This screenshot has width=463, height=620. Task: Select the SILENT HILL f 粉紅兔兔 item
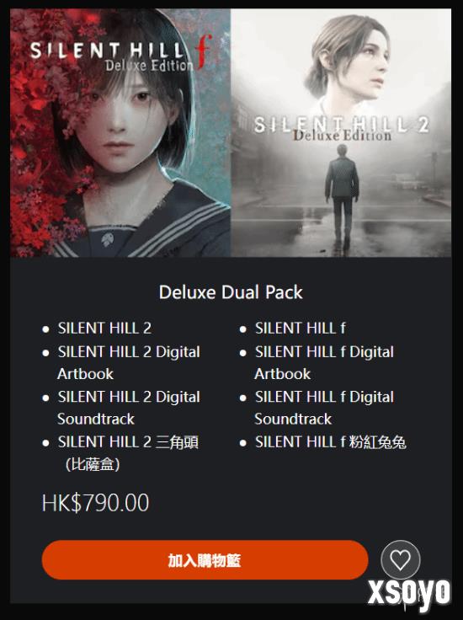[x=331, y=442]
